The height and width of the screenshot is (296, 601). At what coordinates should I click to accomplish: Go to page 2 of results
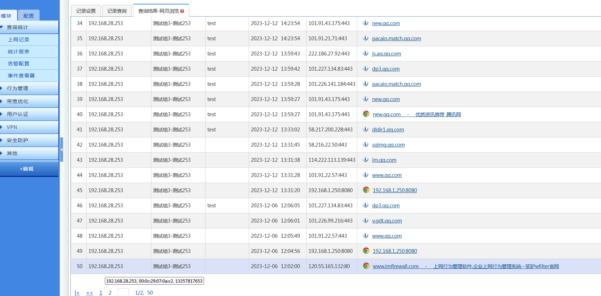[110, 292]
